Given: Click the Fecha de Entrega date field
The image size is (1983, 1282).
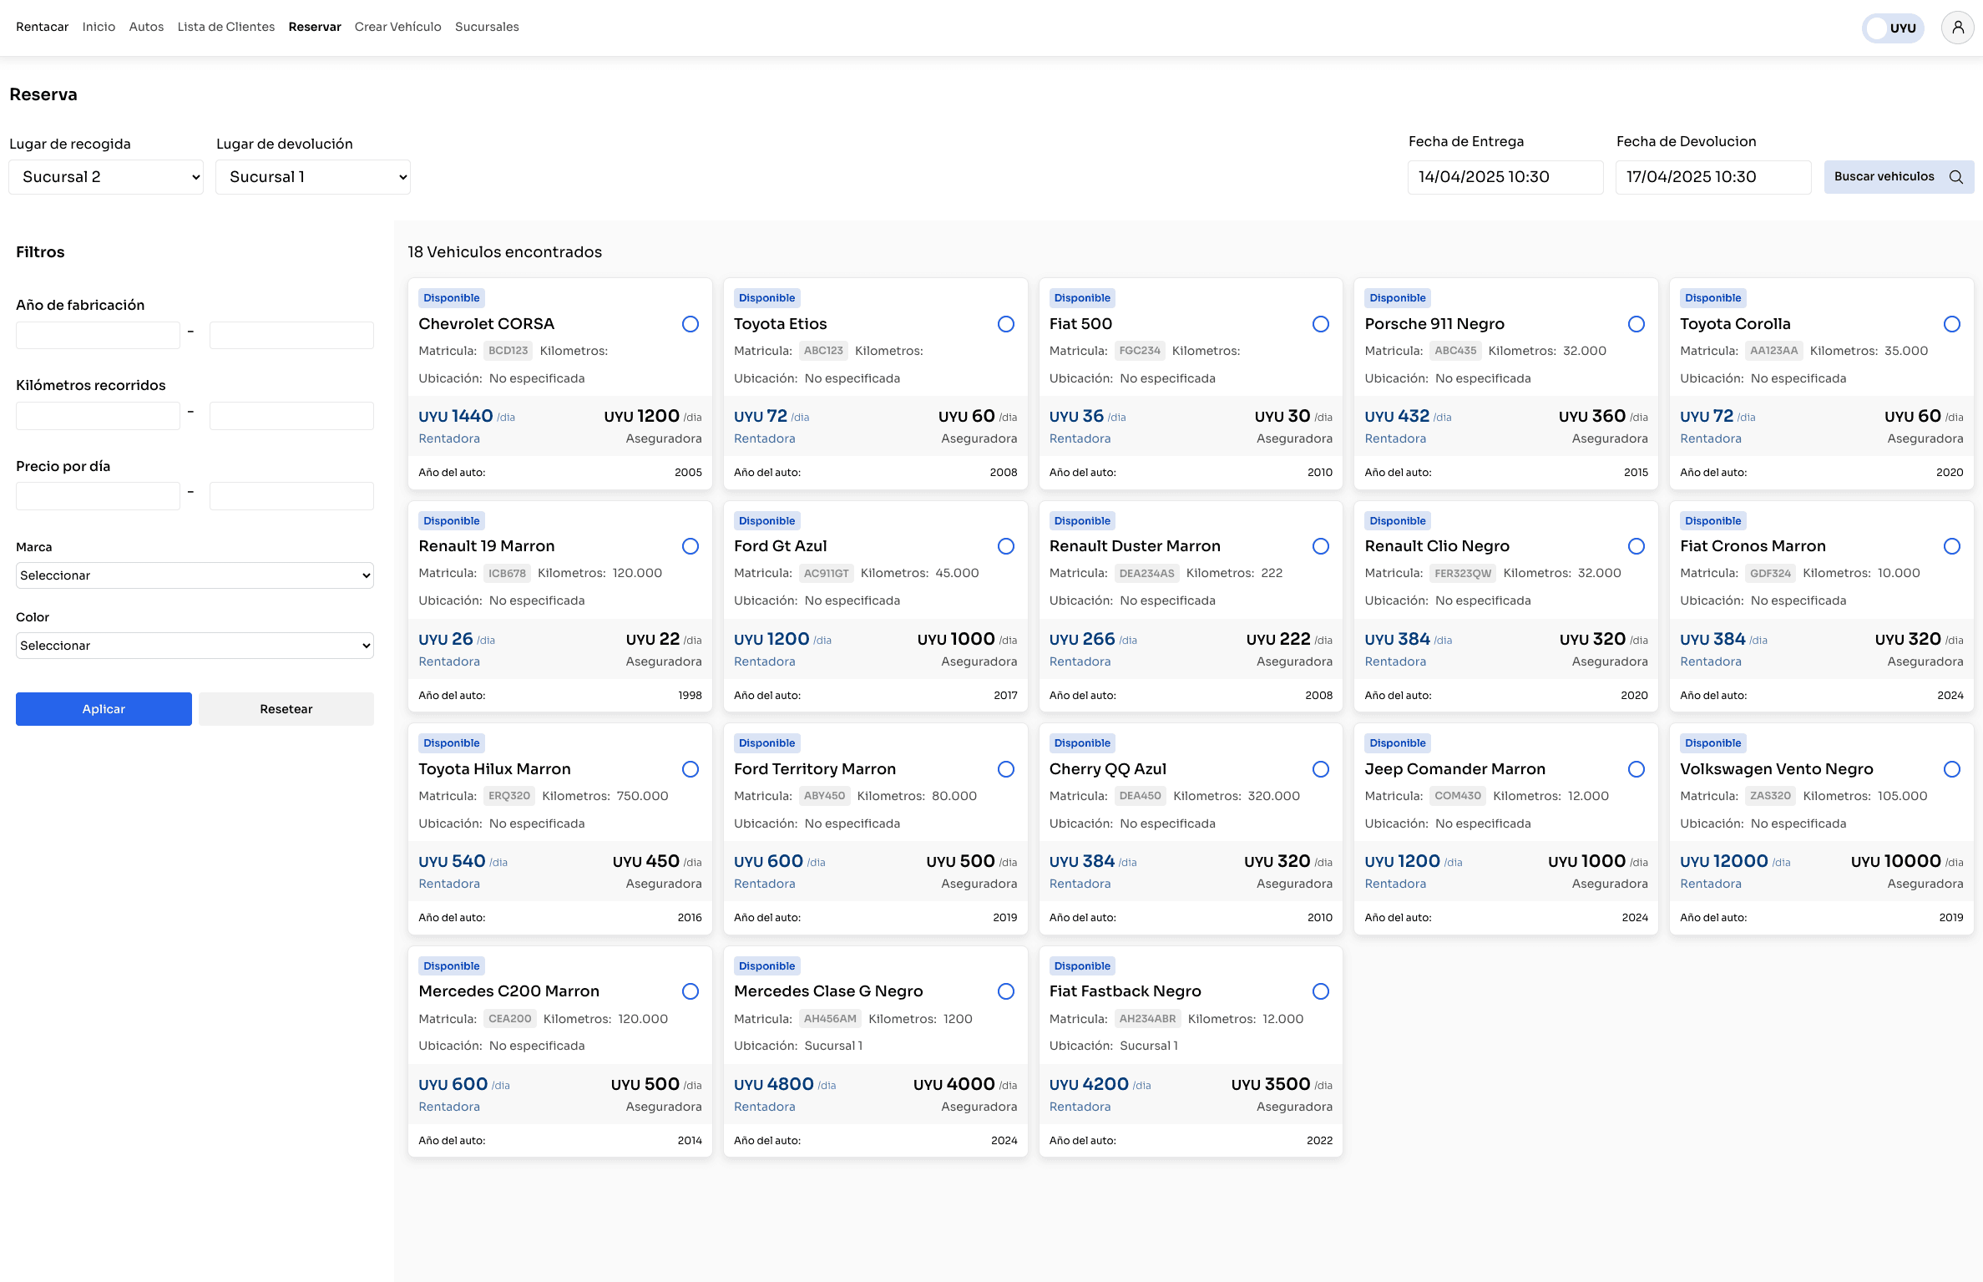Looking at the screenshot, I should pyautogui.click(x=1505, y=177).
